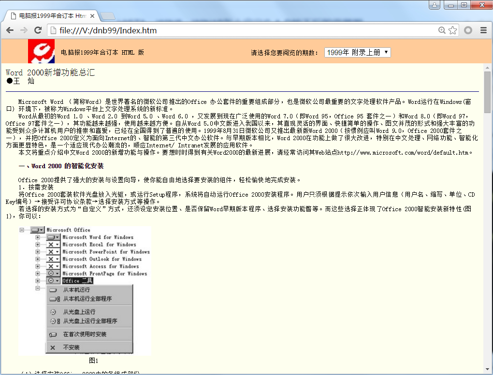The image size is (493, 375).
Task: Click the installation tree screenshot image 图1
Action: (85, 291)
